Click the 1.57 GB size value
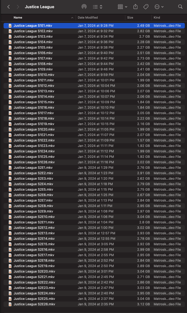Screen dimensions: 187x313 [144, 140]
